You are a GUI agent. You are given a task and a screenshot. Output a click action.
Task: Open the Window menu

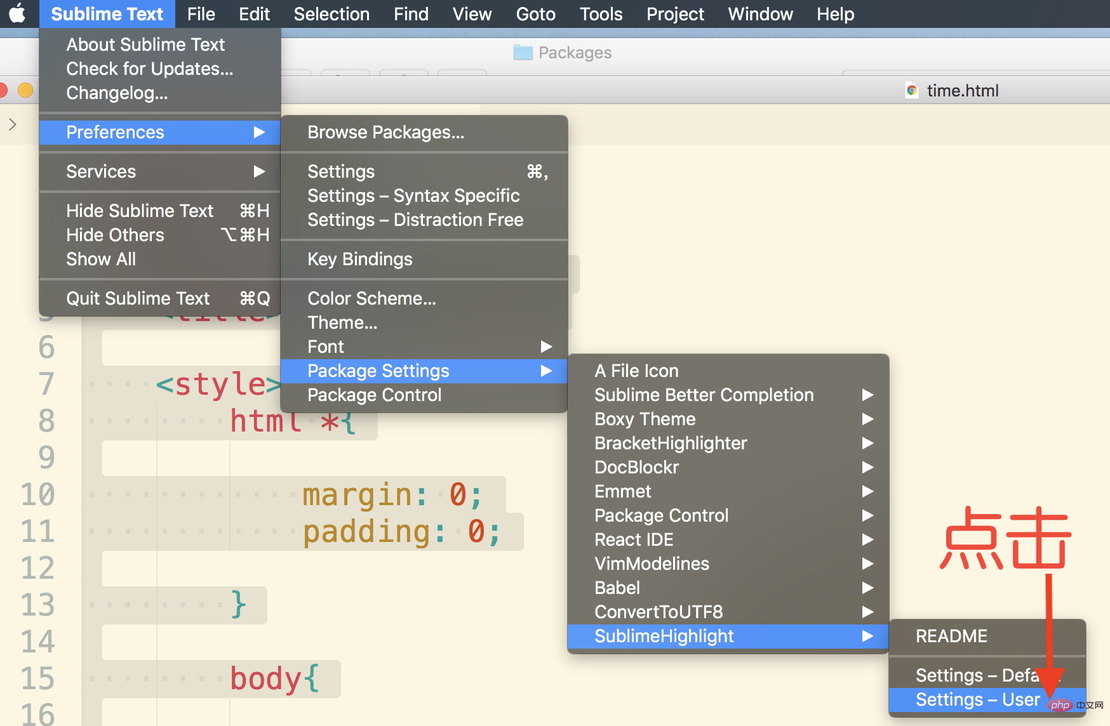[760, 14]
